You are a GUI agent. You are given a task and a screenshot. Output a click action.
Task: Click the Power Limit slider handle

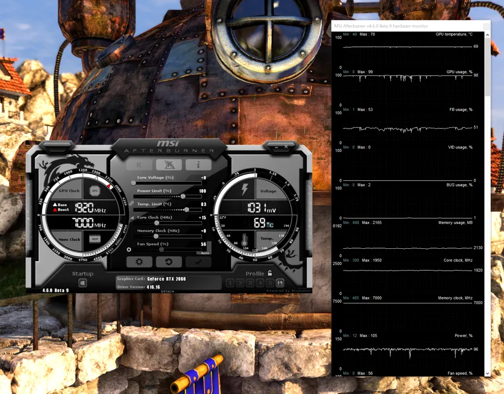pos(183,196)
